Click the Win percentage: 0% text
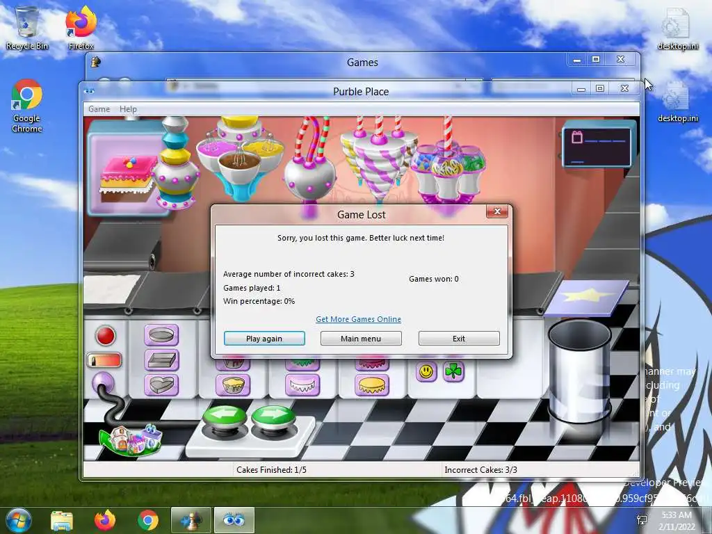This screenshot has width=712, height=534. [x=259, y=301]
